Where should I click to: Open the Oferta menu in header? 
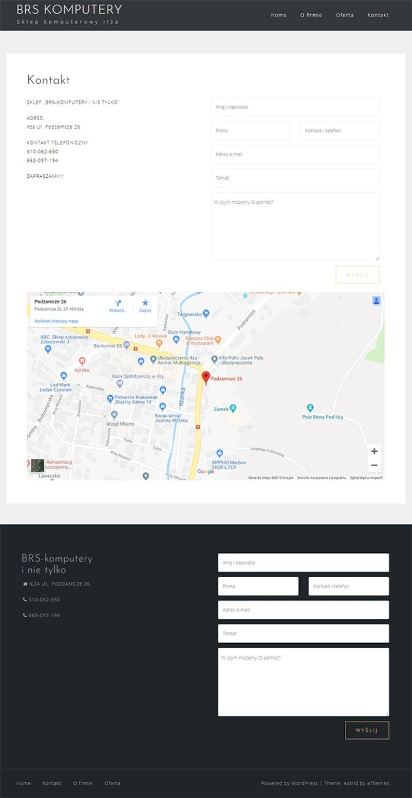344,15
